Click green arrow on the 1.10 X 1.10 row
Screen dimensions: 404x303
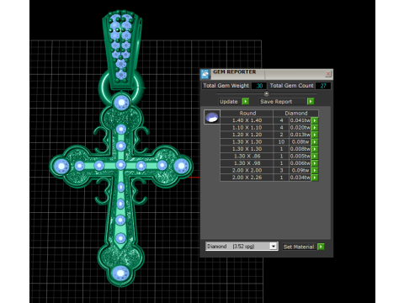click(x=315, y=128)
